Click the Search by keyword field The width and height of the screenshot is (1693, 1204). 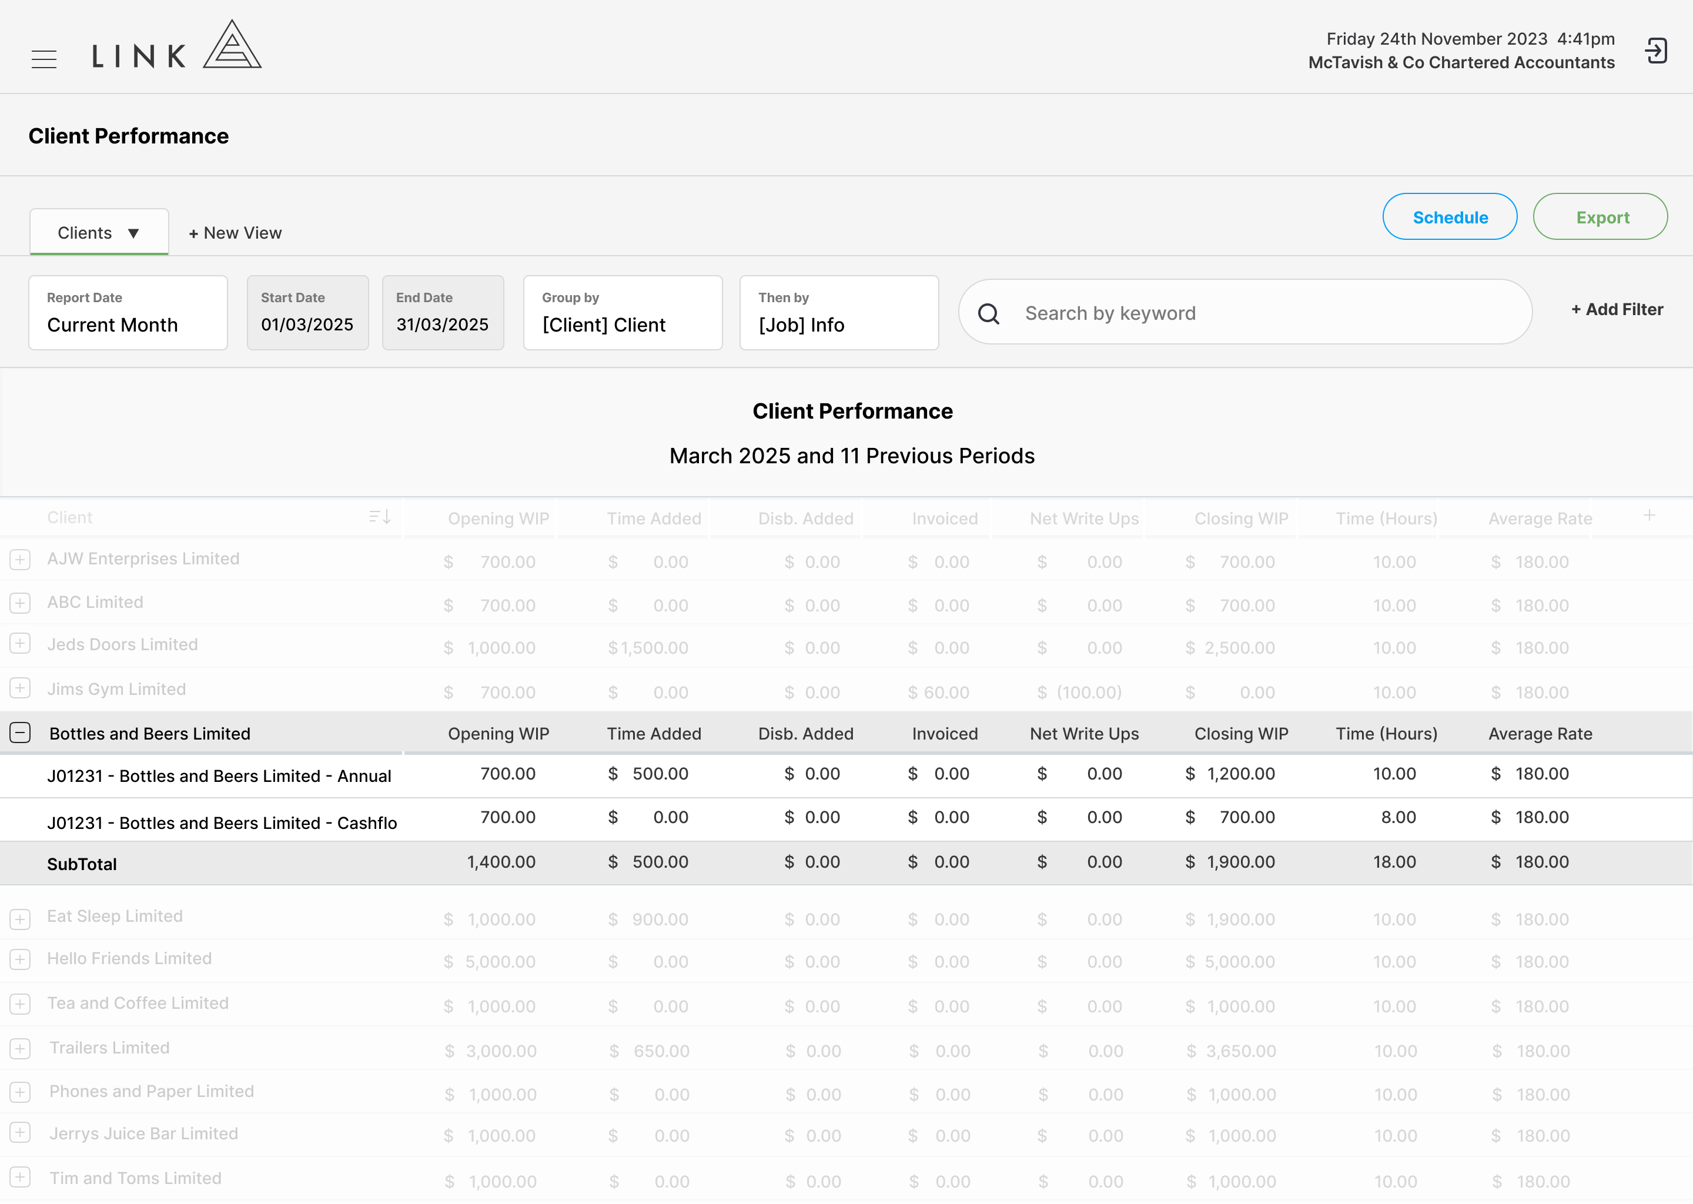1245,312
